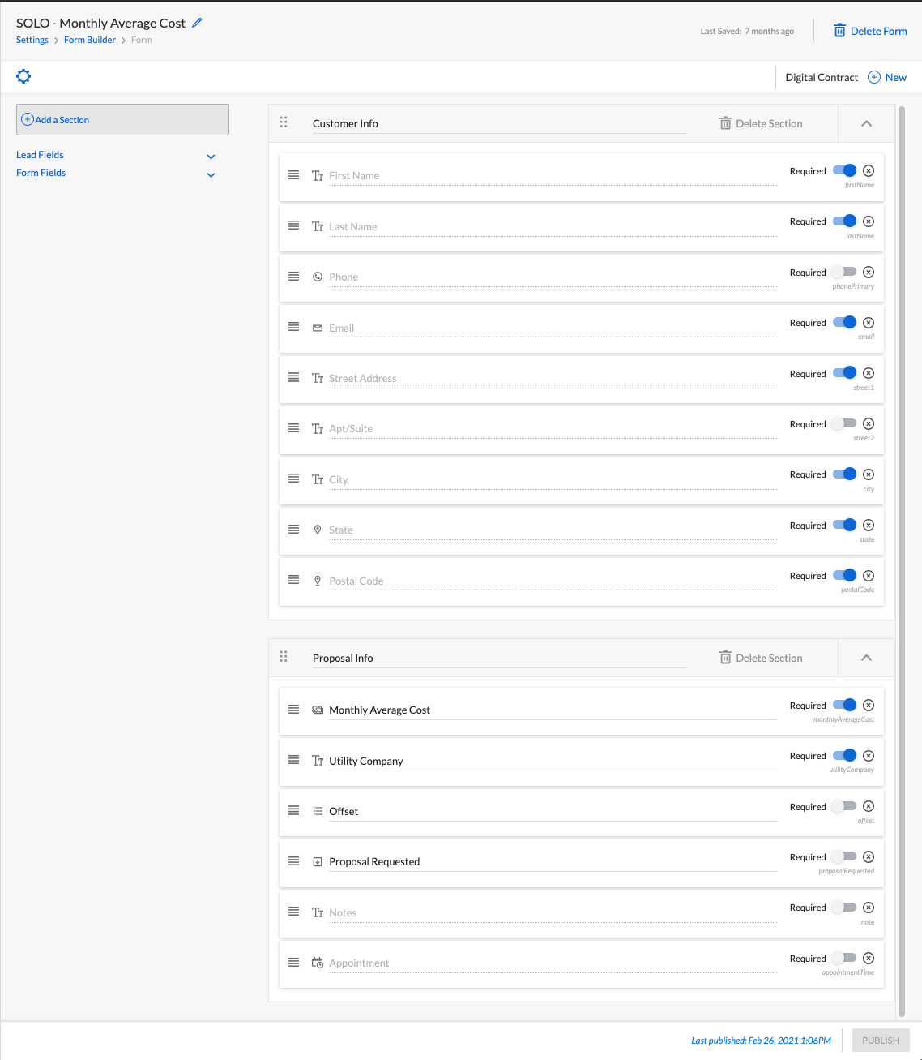Click Add a Section button
This screenshot has width=922, height=1060.
pos(122,120)
